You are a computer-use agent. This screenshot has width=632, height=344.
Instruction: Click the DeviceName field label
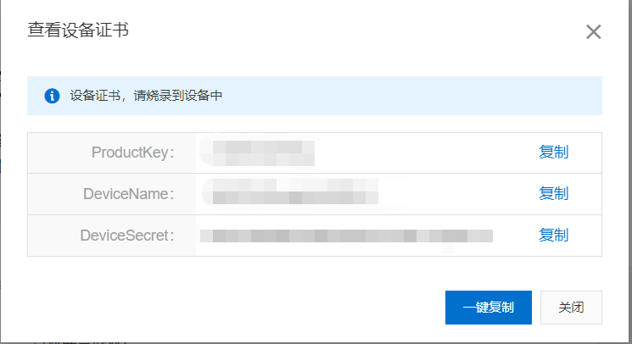coord(129,194)
